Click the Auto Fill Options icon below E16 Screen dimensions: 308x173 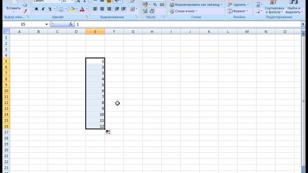[108, 132]
